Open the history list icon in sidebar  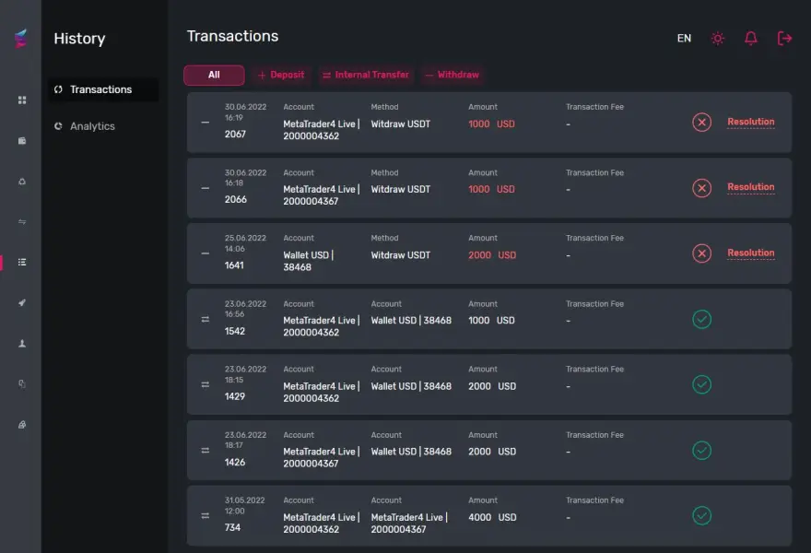point(22,262)
